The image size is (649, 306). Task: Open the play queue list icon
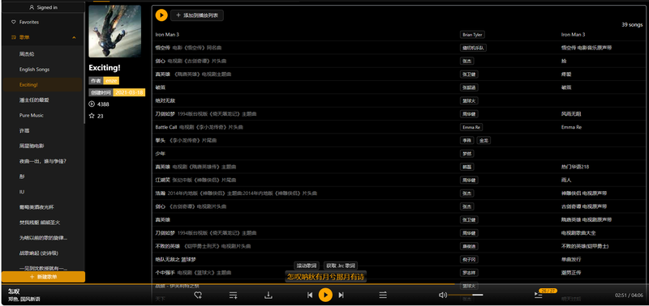pos(538,295)
